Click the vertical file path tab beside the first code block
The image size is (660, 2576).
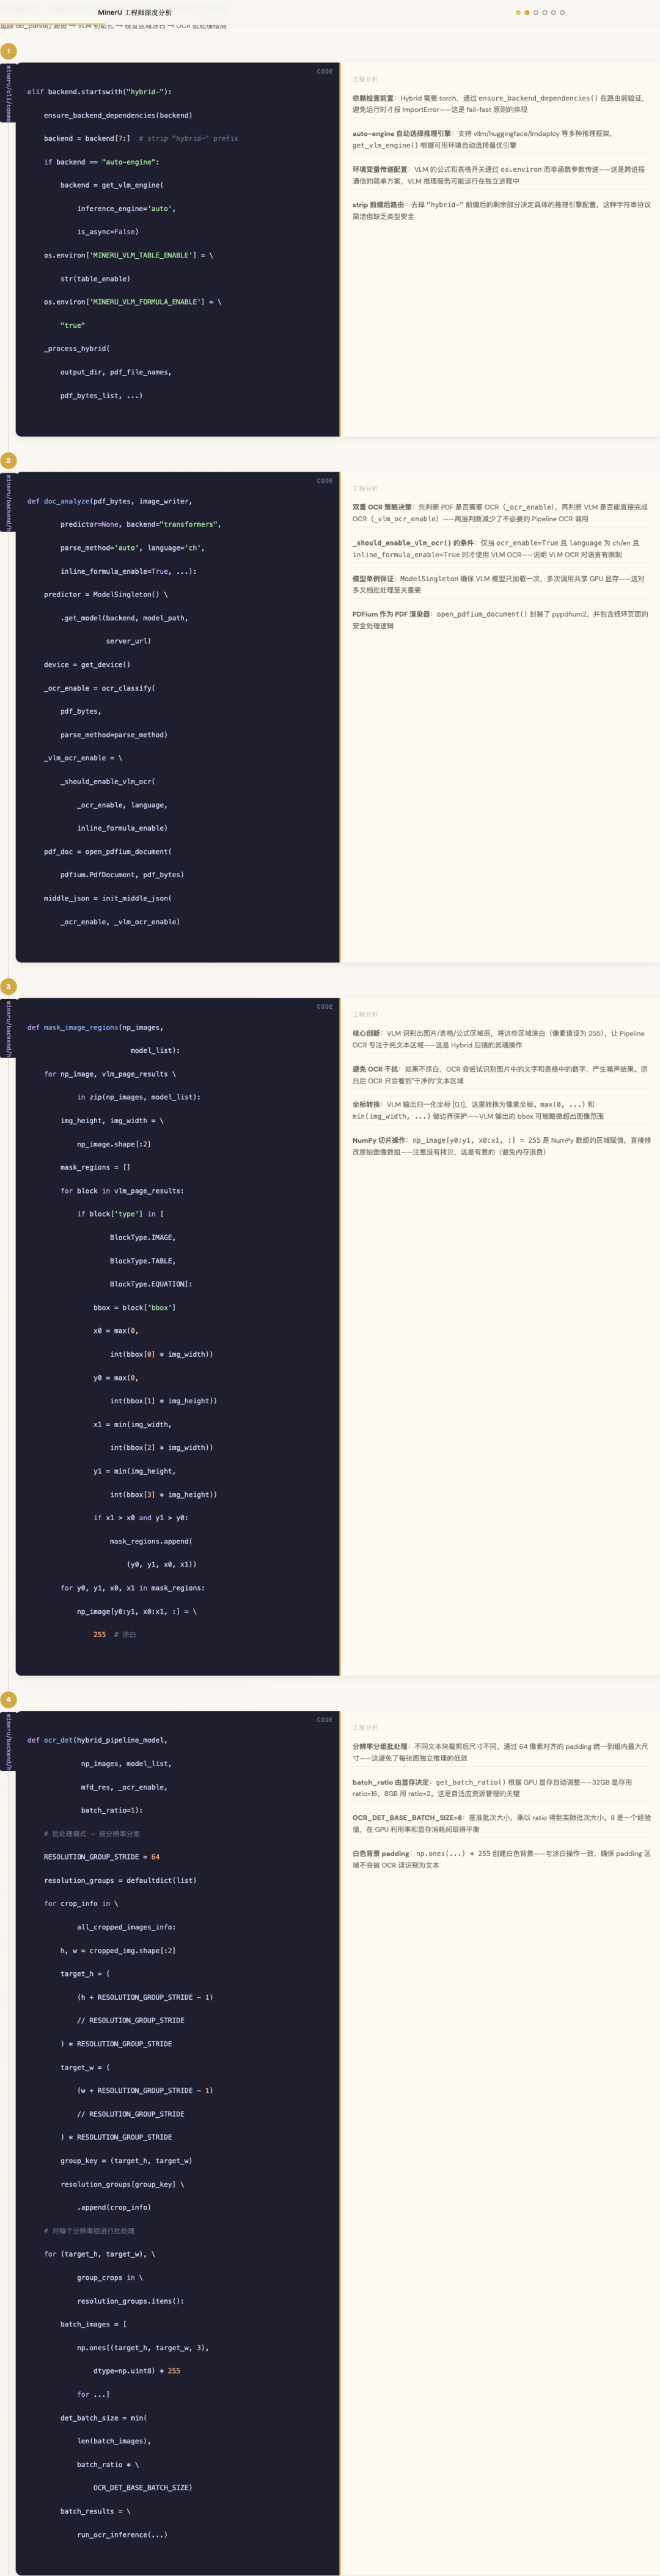[x=8, y=94]
